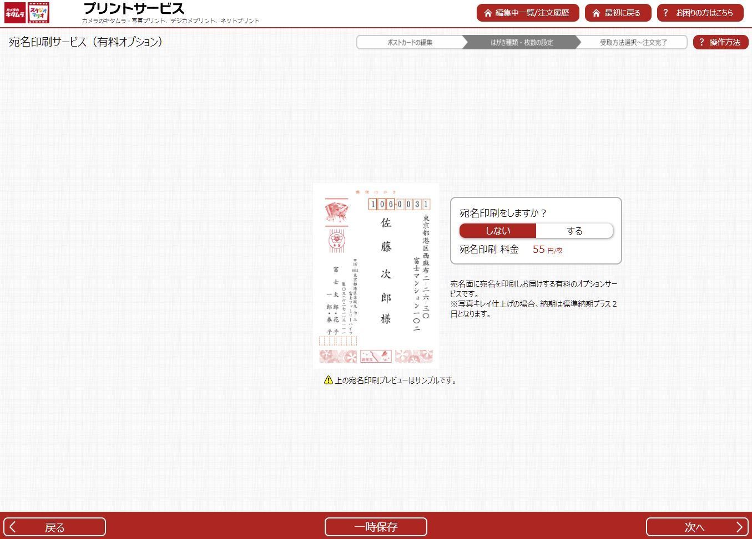The height and width of the screenshot is (539, 752).
Task: Select しない for address printing
Action: tap(498, 231)
